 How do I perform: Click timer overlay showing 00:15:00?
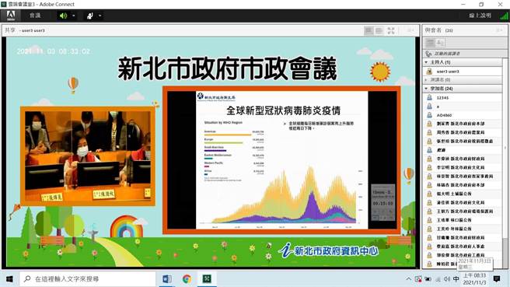click(382, 203)
